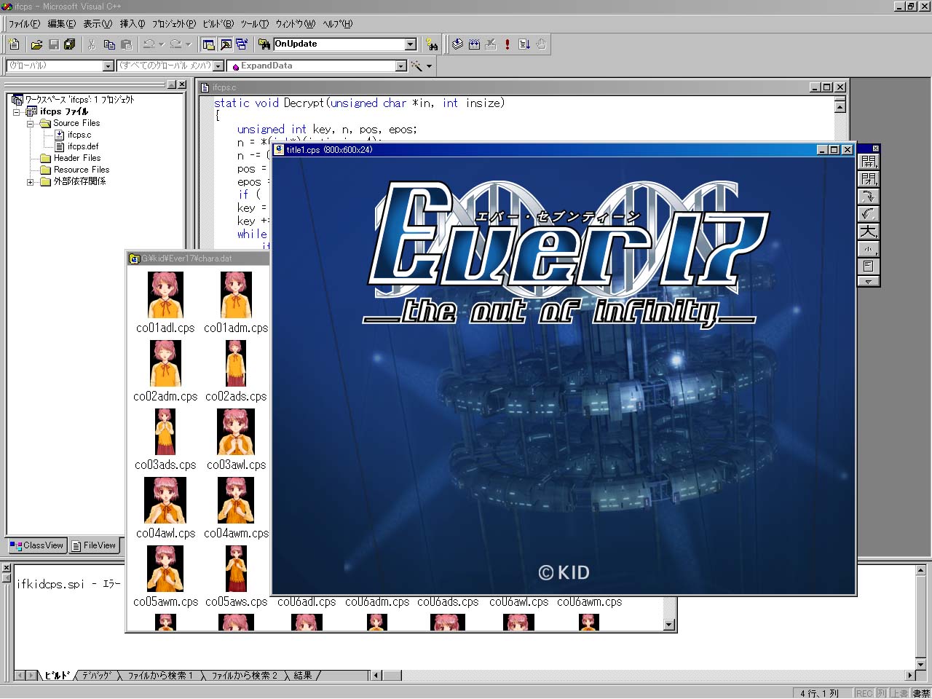Switch to the 結果 output tab

tap(303, 676)
